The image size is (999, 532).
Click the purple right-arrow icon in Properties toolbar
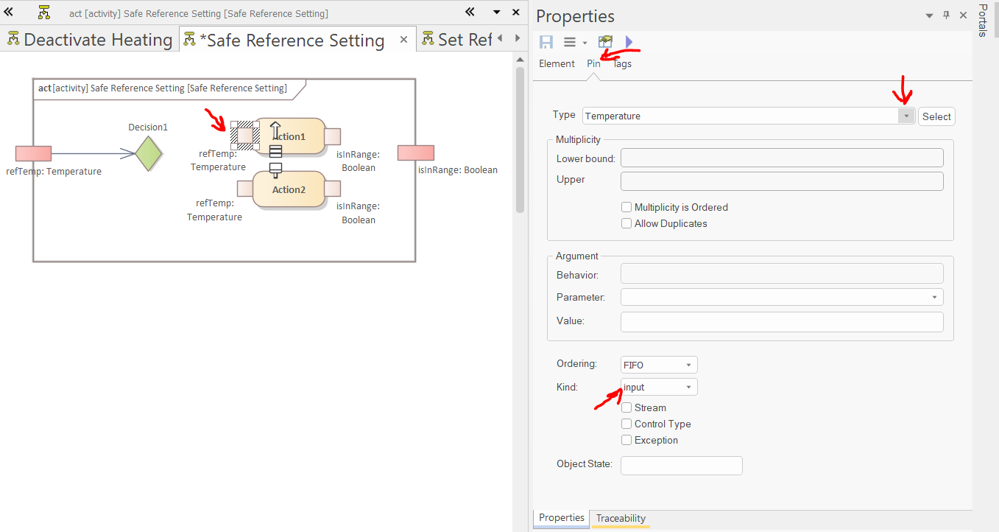pos(629,42)
